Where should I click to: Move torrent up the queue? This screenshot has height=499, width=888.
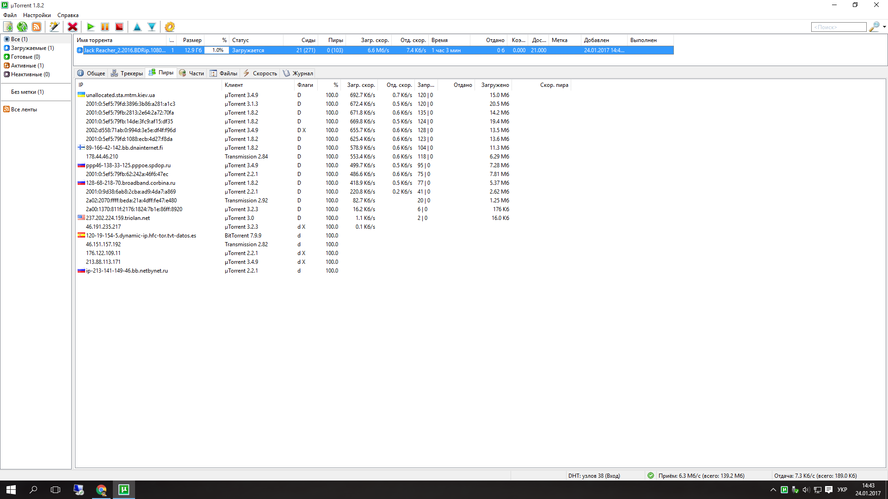click(x=137, y=27)
